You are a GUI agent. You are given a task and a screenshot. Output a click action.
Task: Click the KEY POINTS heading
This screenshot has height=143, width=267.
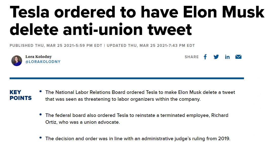21,95
